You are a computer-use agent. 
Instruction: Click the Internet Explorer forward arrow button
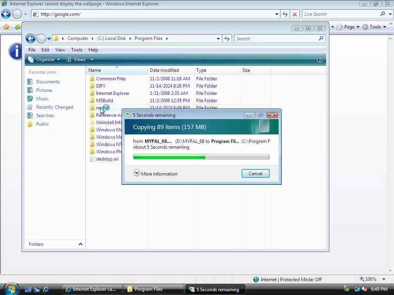click(17, 14)
